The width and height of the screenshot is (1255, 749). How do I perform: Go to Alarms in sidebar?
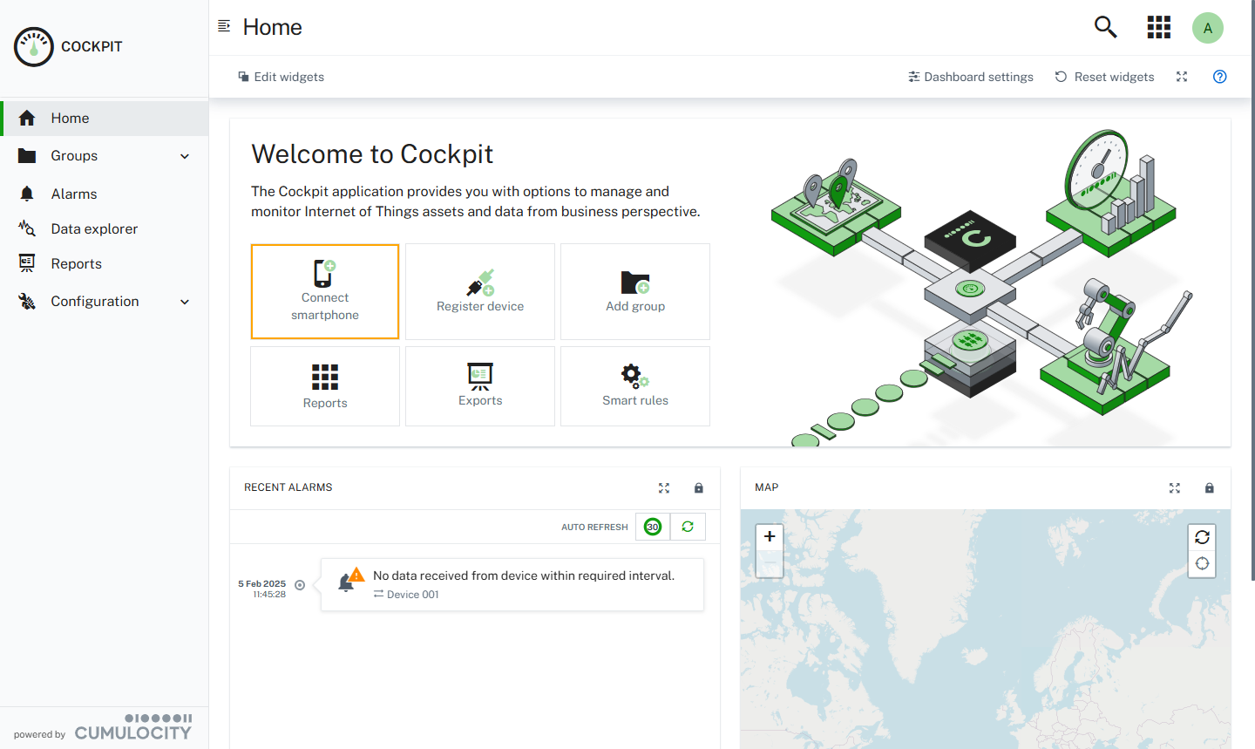coord(74,194)
